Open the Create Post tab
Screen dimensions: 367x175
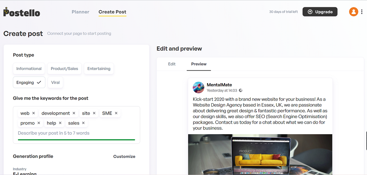coord(112,12)
